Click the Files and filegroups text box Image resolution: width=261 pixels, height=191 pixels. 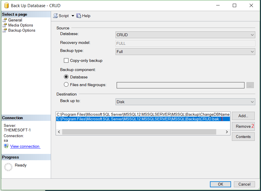[181, 85]
